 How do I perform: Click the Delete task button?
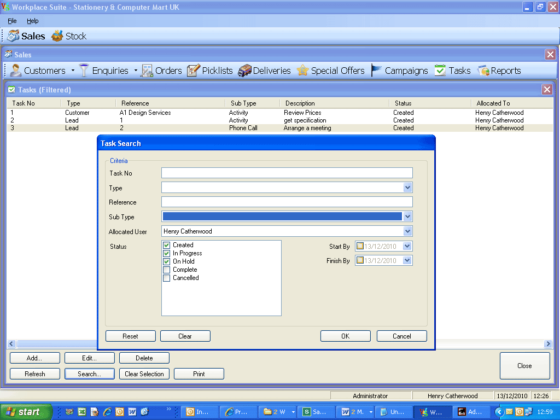pyautogui.click(x=144, y=358)
